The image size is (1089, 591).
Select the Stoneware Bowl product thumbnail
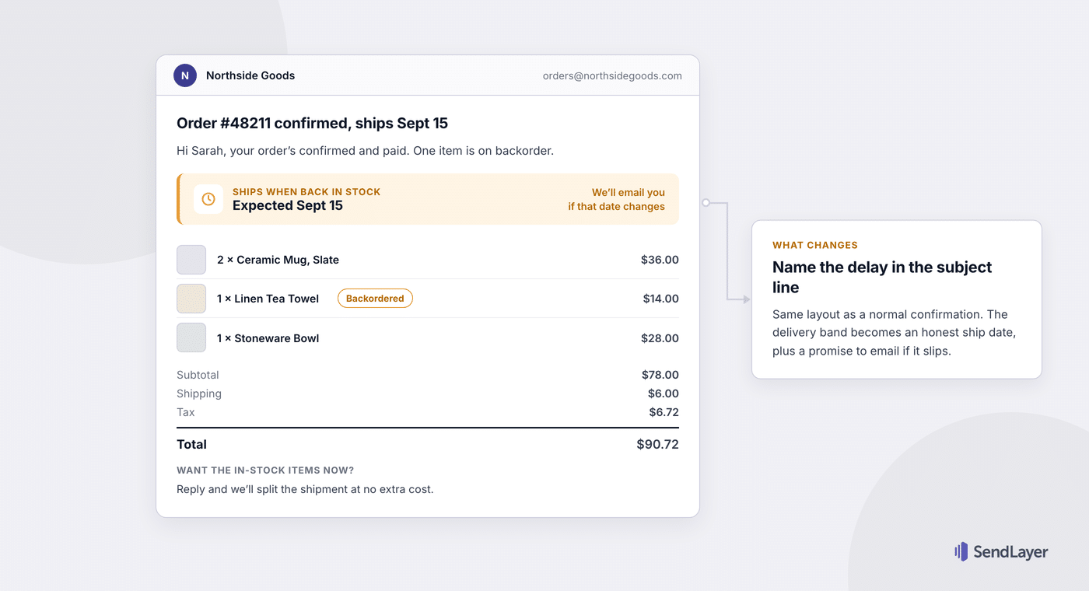point(191,337)
